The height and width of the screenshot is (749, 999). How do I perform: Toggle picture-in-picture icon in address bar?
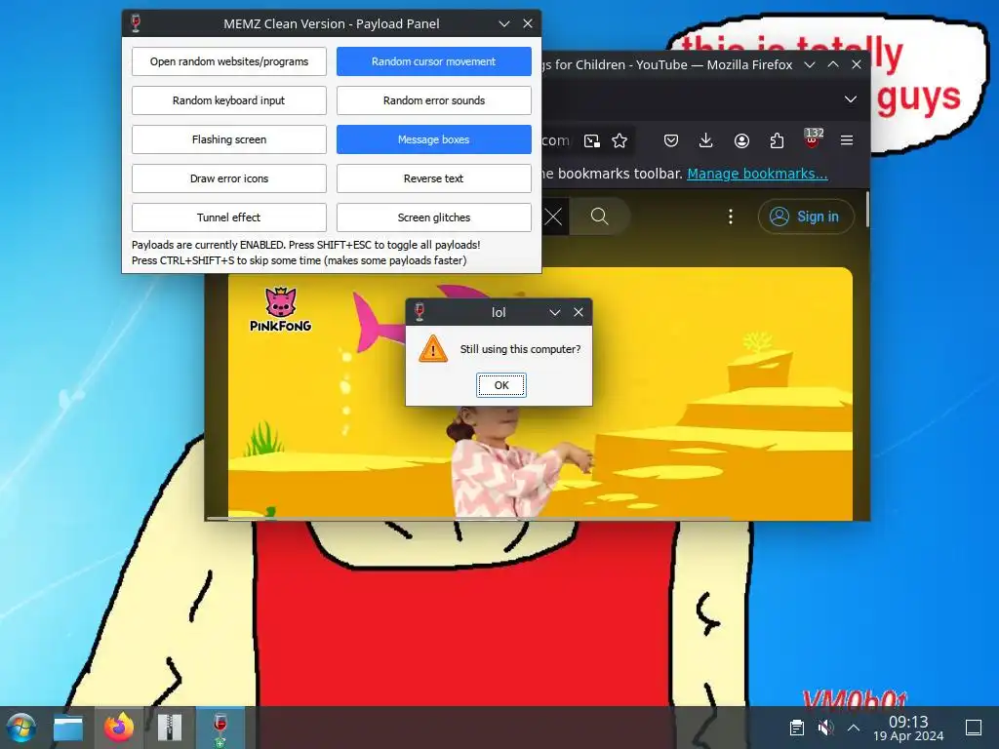tap(592, 140)
